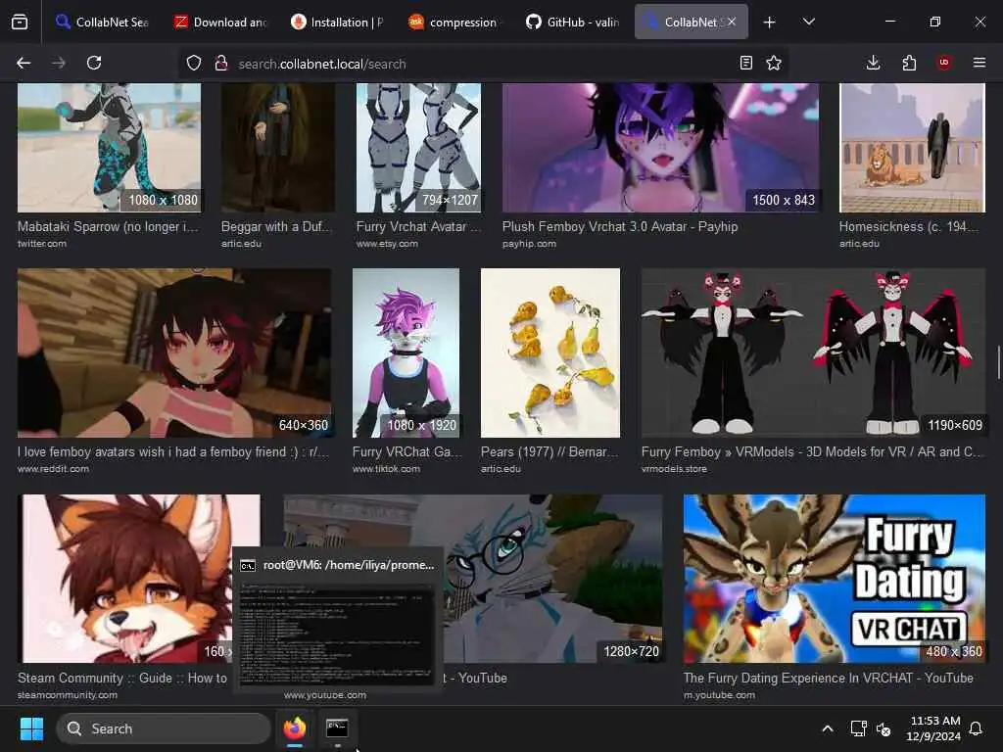Show hidden system tray icons
This screenshot has width=1003, height=752.
(827, 728)
